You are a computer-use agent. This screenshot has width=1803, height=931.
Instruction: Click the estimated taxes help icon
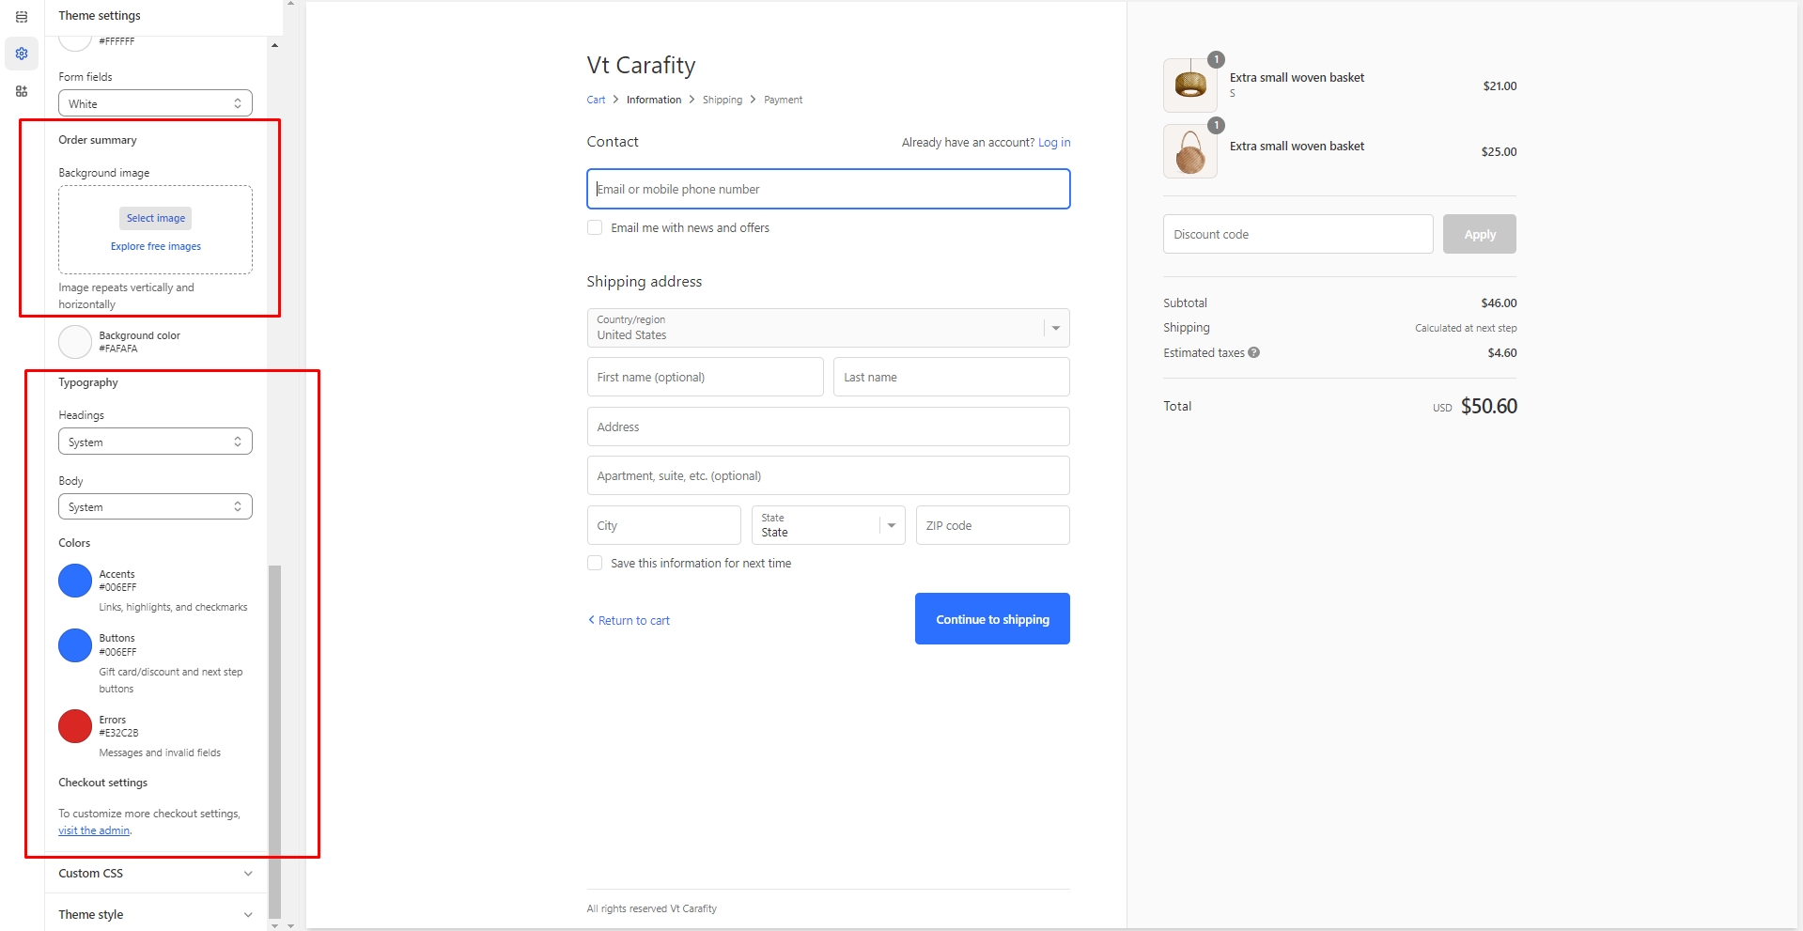(x=1253, y=352)
